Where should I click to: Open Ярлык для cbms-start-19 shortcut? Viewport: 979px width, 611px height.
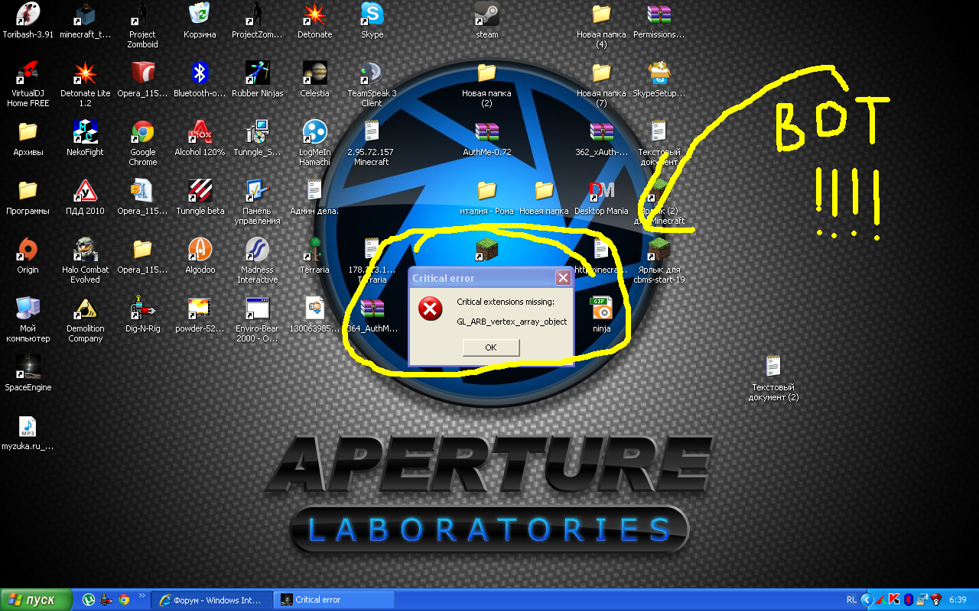point(659,260)
